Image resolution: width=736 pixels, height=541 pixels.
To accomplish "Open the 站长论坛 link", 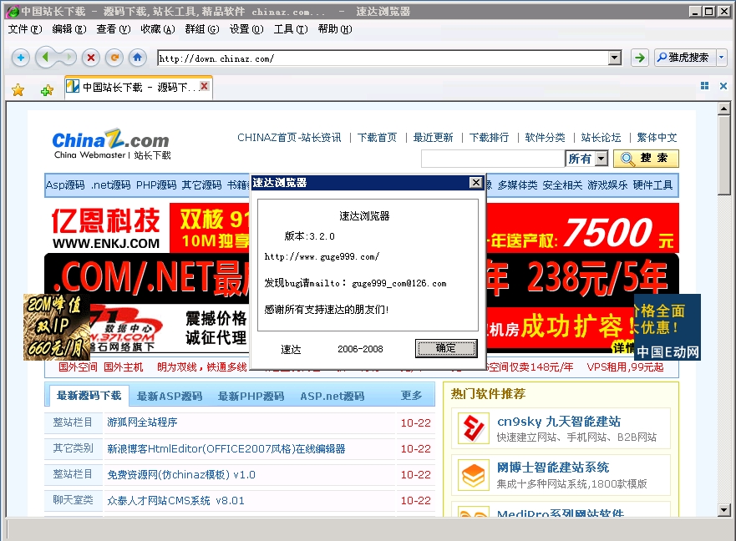I will 601,138.
